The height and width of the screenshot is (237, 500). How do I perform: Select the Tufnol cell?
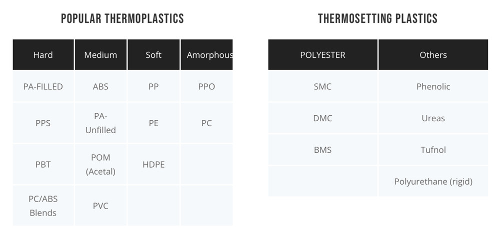433,150
